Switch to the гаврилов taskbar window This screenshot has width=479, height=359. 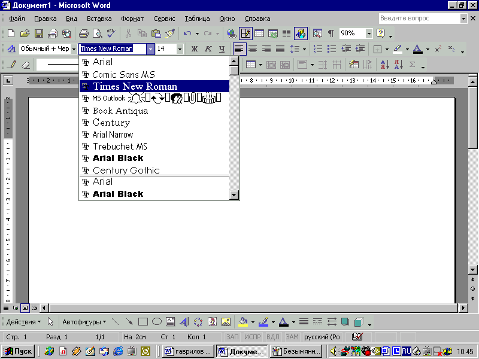(188, 351)
